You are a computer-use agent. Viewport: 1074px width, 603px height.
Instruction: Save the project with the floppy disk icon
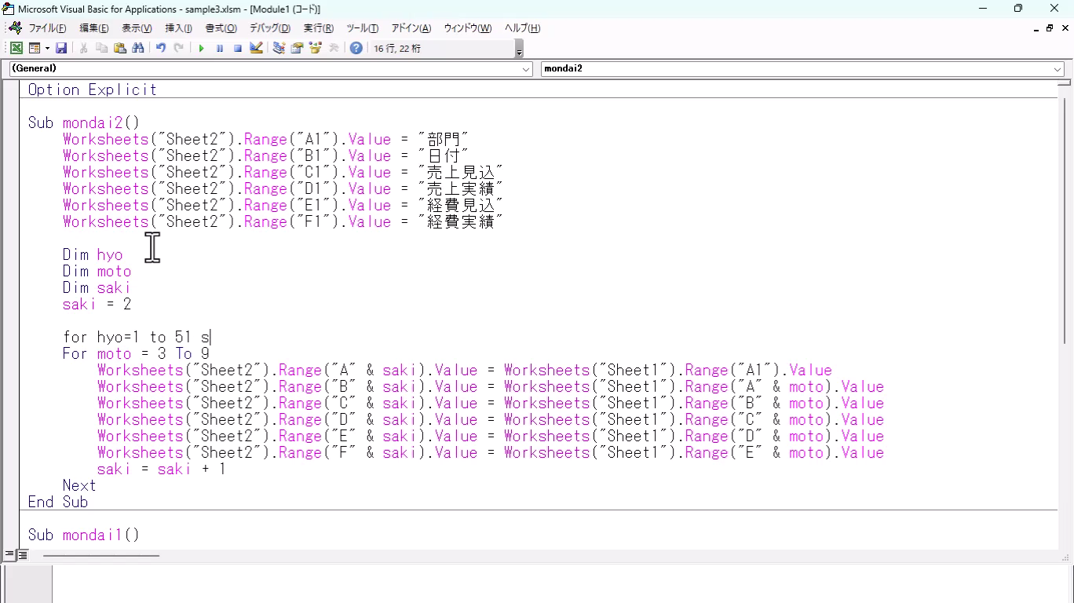tap(61, 48)
